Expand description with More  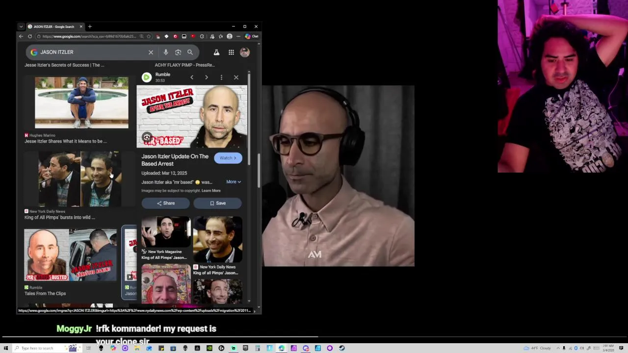234,182
